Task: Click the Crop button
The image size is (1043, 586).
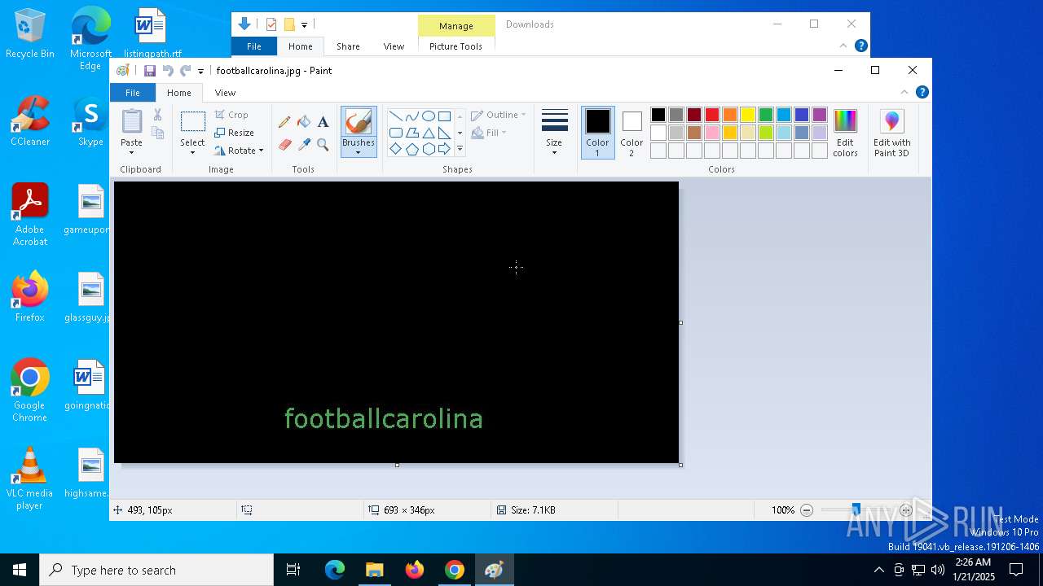Action: tap(231, 115)
